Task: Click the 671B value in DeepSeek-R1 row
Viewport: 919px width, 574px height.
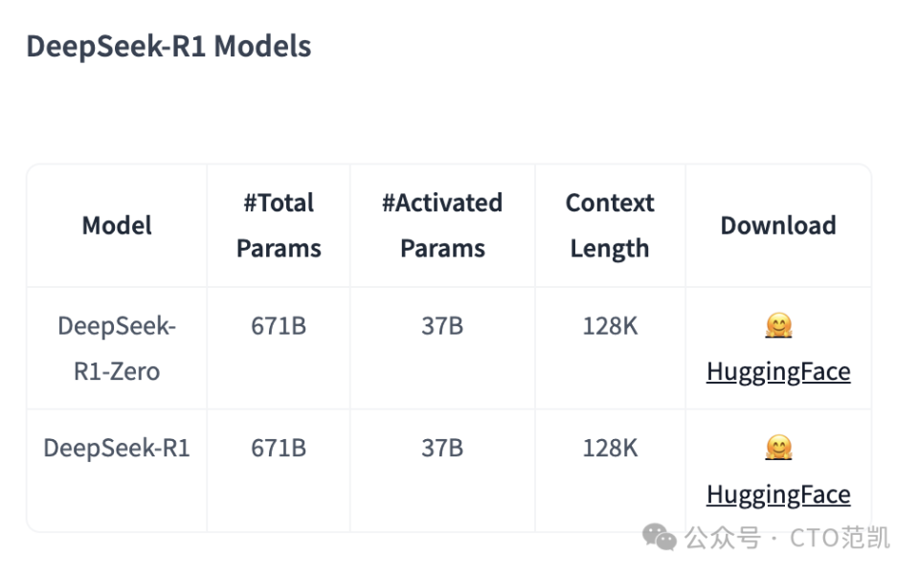Action: point(279,448)
